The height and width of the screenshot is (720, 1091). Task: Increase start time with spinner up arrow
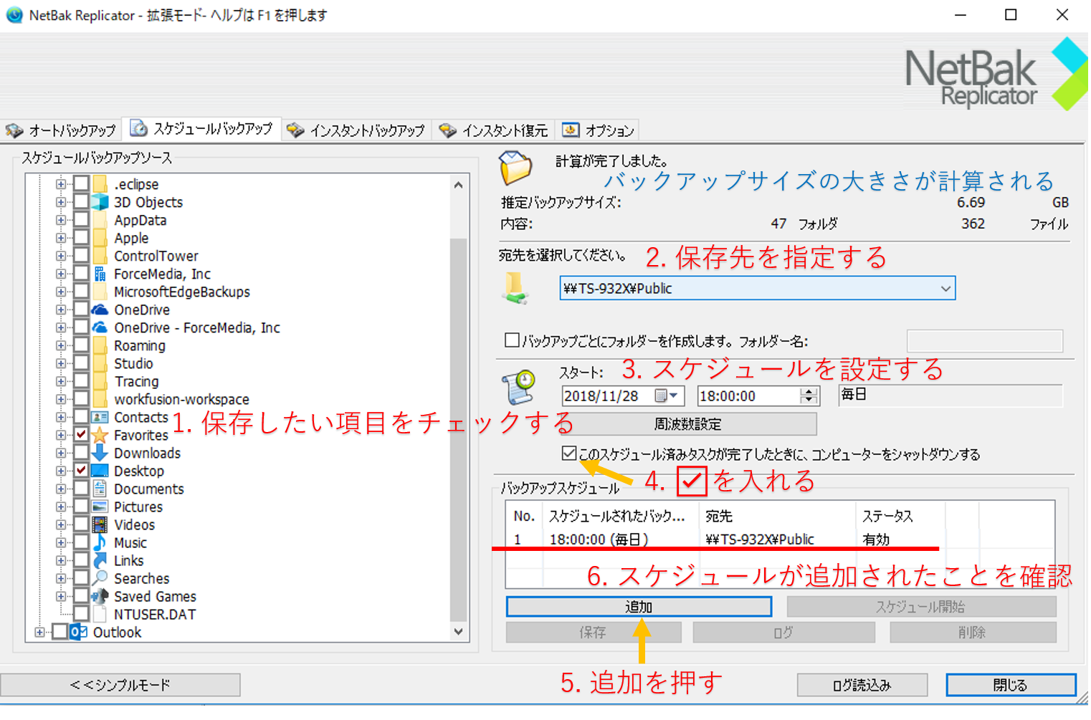click(x=809, y=391)
